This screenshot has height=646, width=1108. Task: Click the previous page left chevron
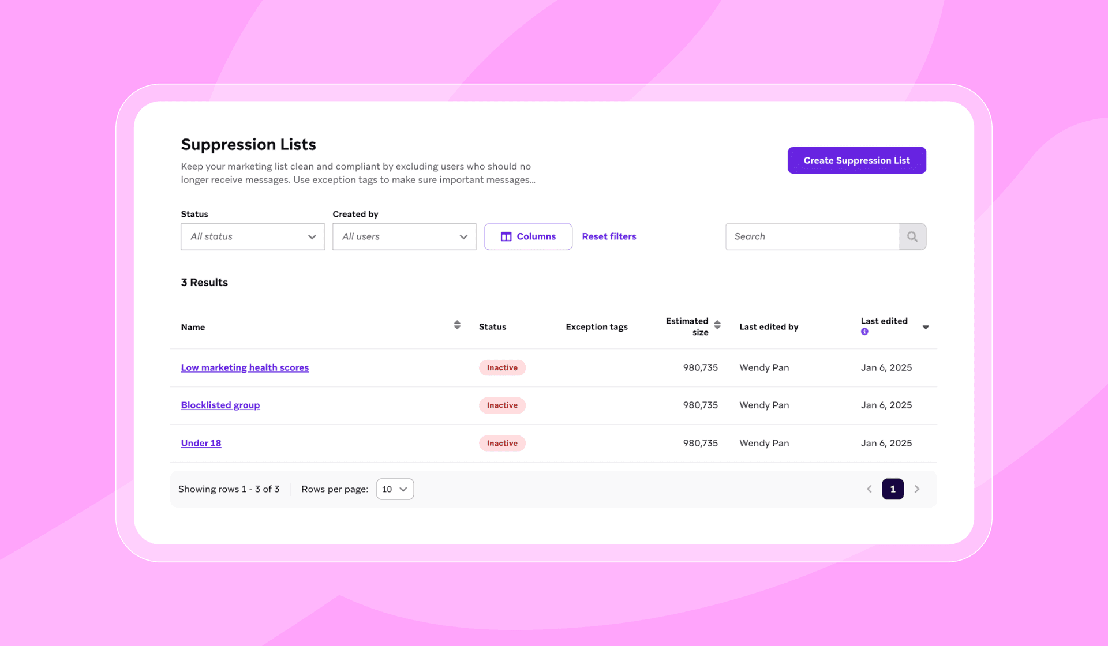pyautogui.click(x=869, y=489)
